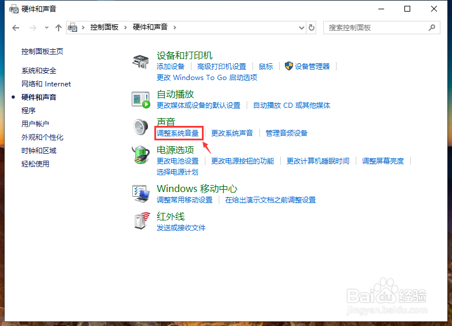
Task: Click the address bar control panel icon
Action: pos(73,28)
